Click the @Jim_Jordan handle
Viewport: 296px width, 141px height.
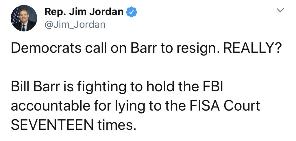(75, 25)
